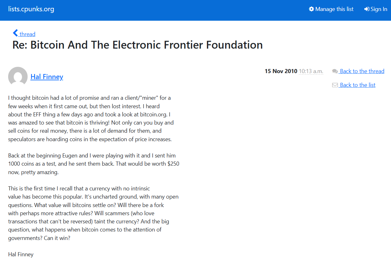Open Hal Finney's author profile link
This screenshot has height=261, width=391.
47,77
